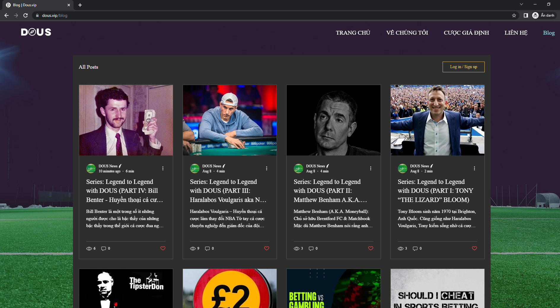560x308 pixels.
Task: Bookmark this page with the star icon
Action: tap(514, 15)
